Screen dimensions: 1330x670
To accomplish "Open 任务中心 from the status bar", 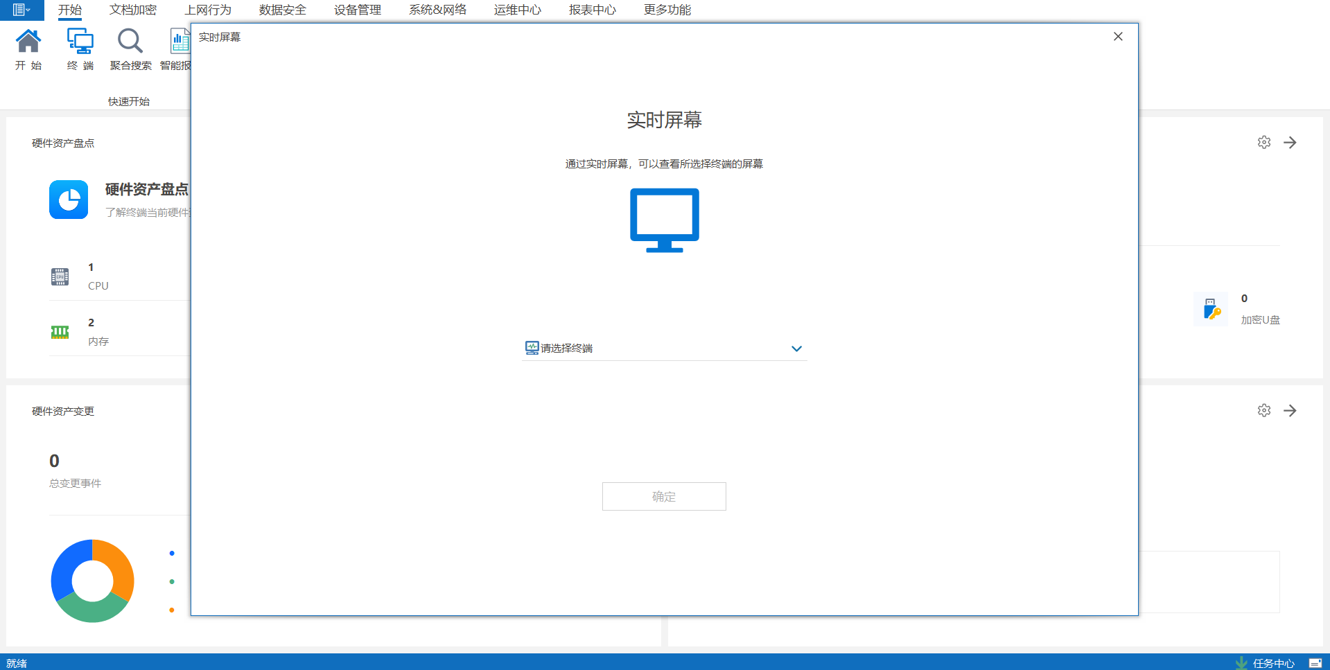I will click(x=1274, y=662).
